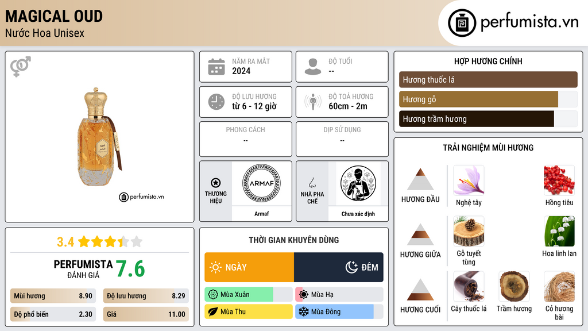Viewport: 588px width, 331px height.
Task: Click the Armaf brand name label
Action: [x=261, y=214]
